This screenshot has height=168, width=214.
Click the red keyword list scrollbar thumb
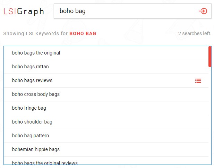tap(210, 57)
